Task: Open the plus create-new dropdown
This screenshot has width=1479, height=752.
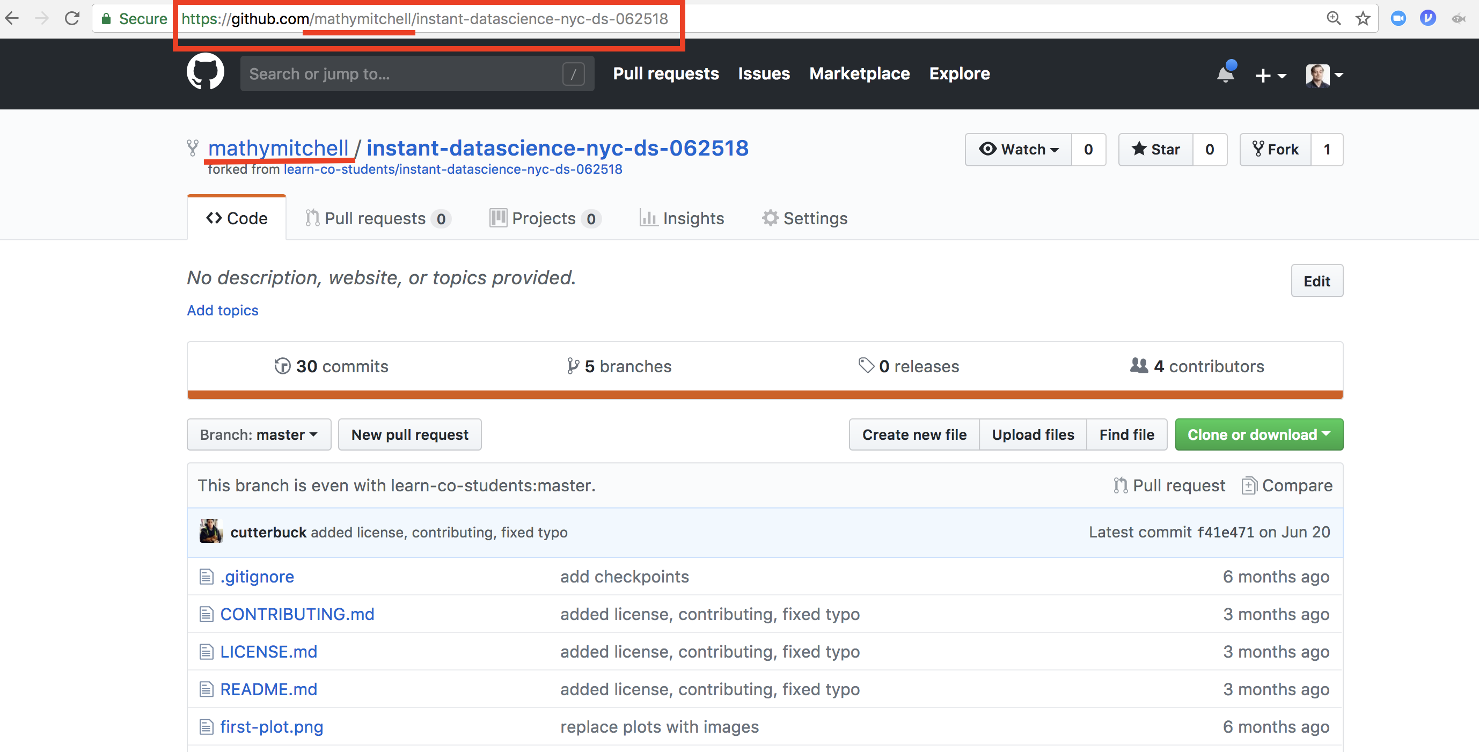Action: pyautogui.click(x=1269, y=75)
